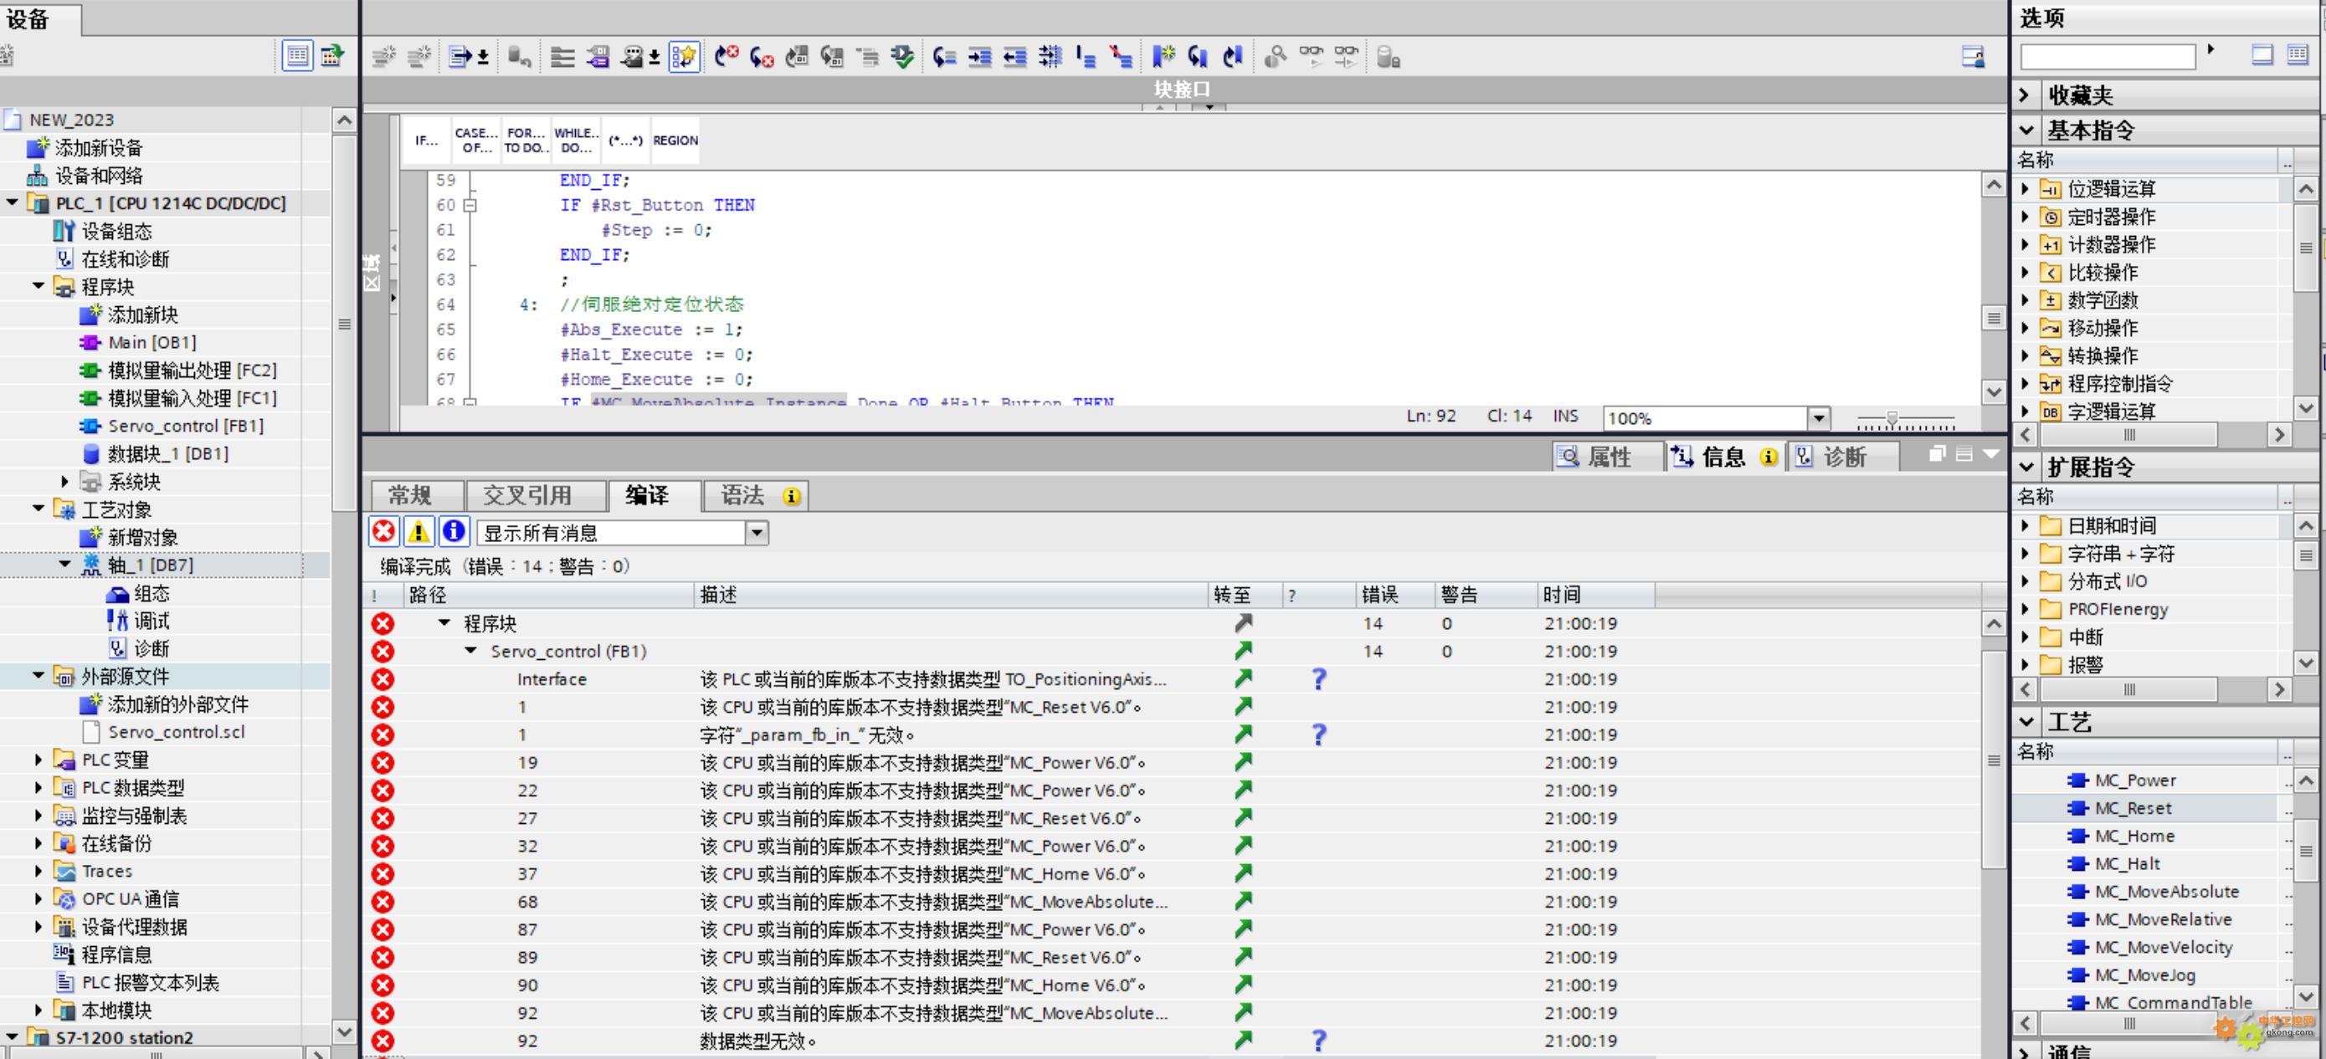Screen dimensions: 2326x1059
Task: Click the jump arrow for the Interface error row
Action: coord(1244,678)
